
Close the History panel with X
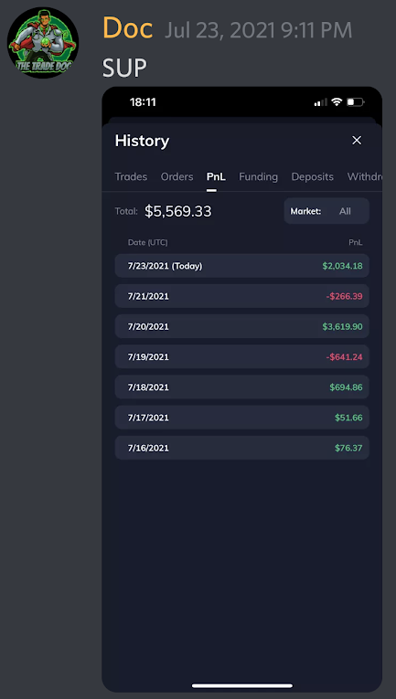click(x=357, y=141)
